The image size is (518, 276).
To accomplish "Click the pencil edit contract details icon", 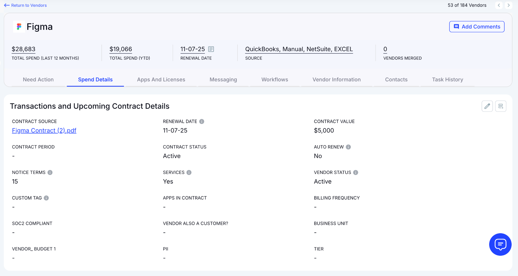I will click(487, 106).
